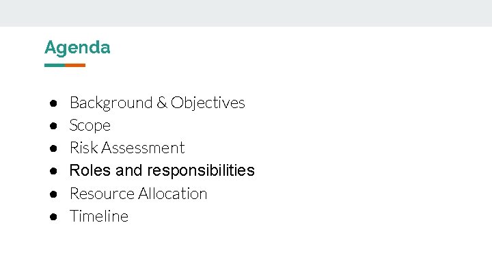Click the bullet dot before Roles and responsibilities

tap(52, 171)
